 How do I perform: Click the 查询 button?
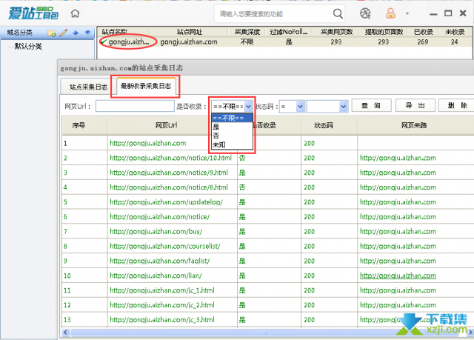371,105
